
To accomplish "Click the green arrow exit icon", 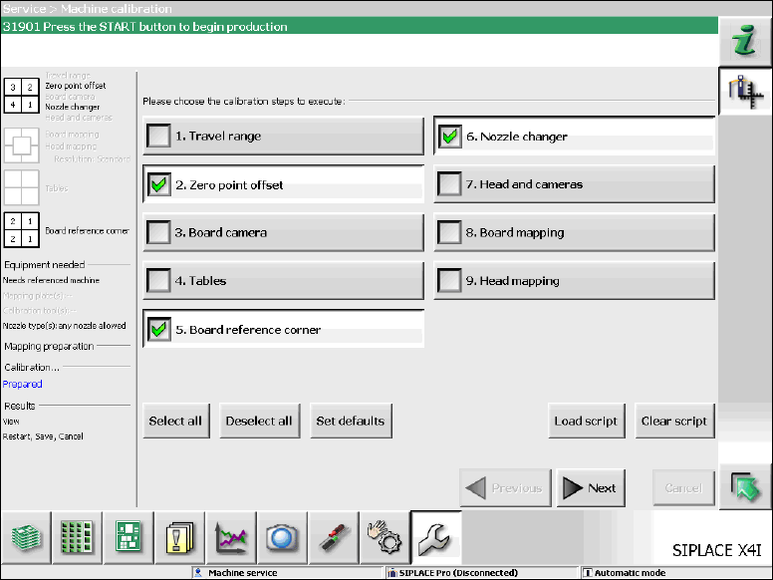I will click(x=745, y=487).
